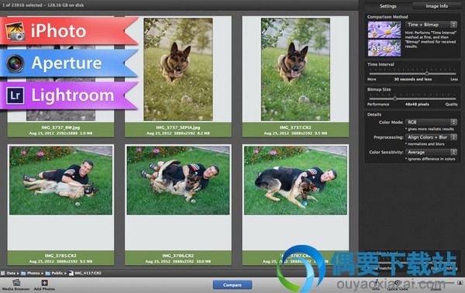465x293 pixels.
Task: Click the lower Apr 1 flower preview
Action: pos(384,48)
